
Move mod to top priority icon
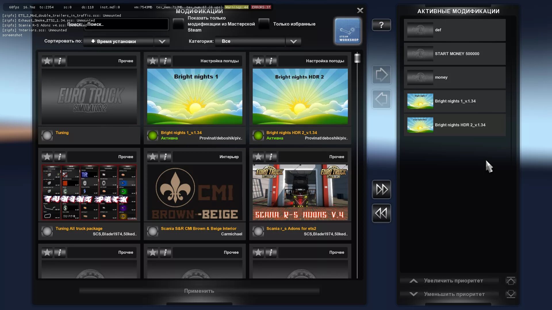point(511,281)
